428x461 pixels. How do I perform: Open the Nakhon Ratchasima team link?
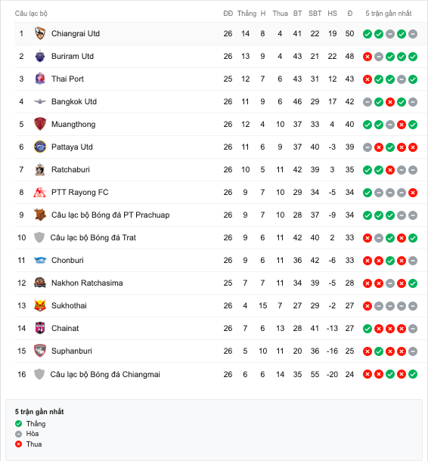coord(87,283)
